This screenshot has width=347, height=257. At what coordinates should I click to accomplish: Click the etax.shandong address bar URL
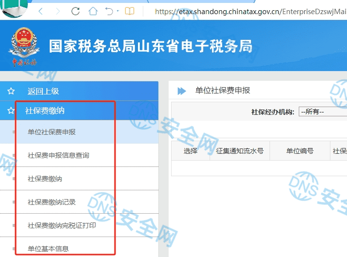[250, 11]
